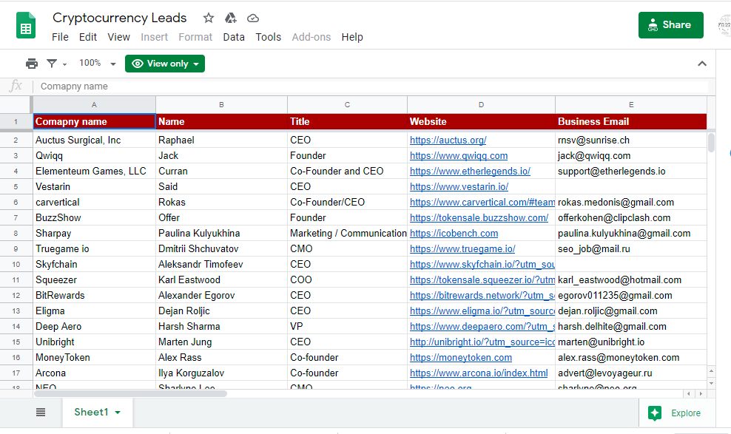The height and width of the screenshot is (434, 731).
Task: Check the cloud document status icon
Action: pyautogui.click(x=252, y=18)
